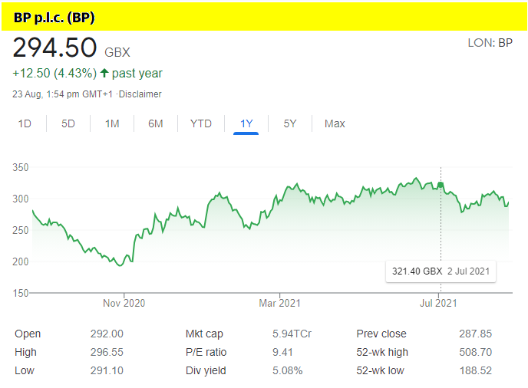Switch chart to 1M range

112,123
